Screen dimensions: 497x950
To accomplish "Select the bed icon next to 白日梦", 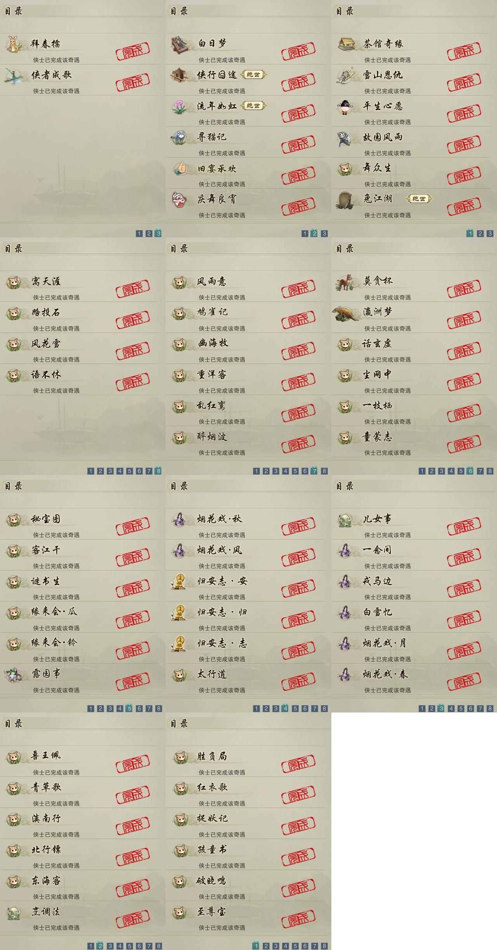I will pos(180,43).
